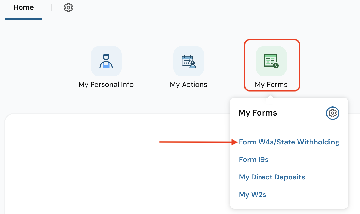Click the My Personal Info person icon
The width and height of the screenshot is (360, 214).
[x=106, y=61]
